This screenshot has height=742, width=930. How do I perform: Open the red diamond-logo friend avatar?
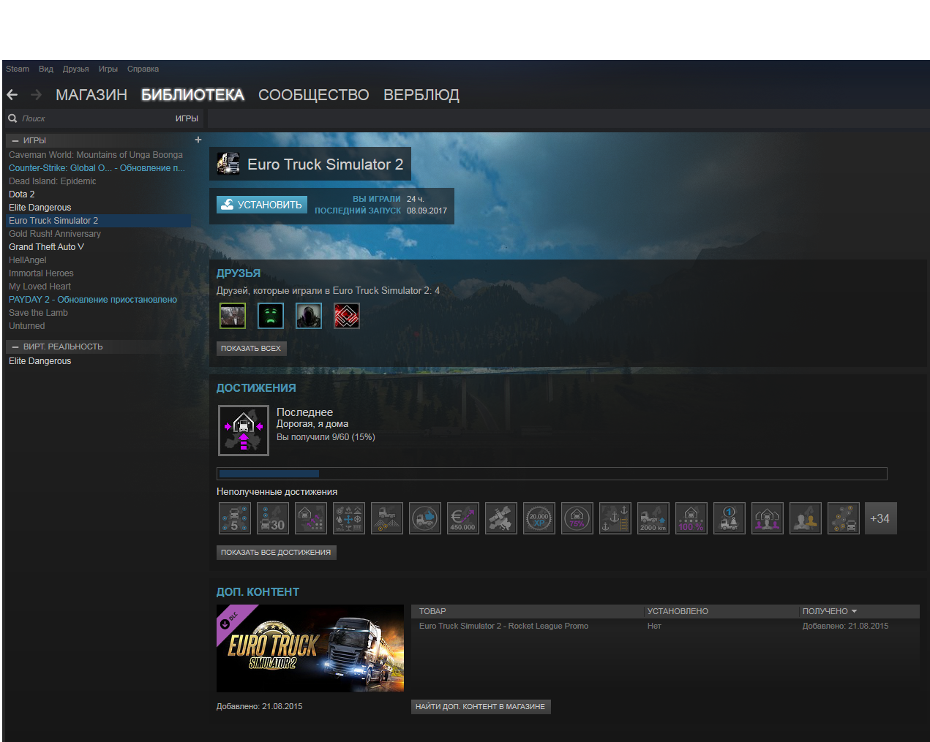pos(347,316)
